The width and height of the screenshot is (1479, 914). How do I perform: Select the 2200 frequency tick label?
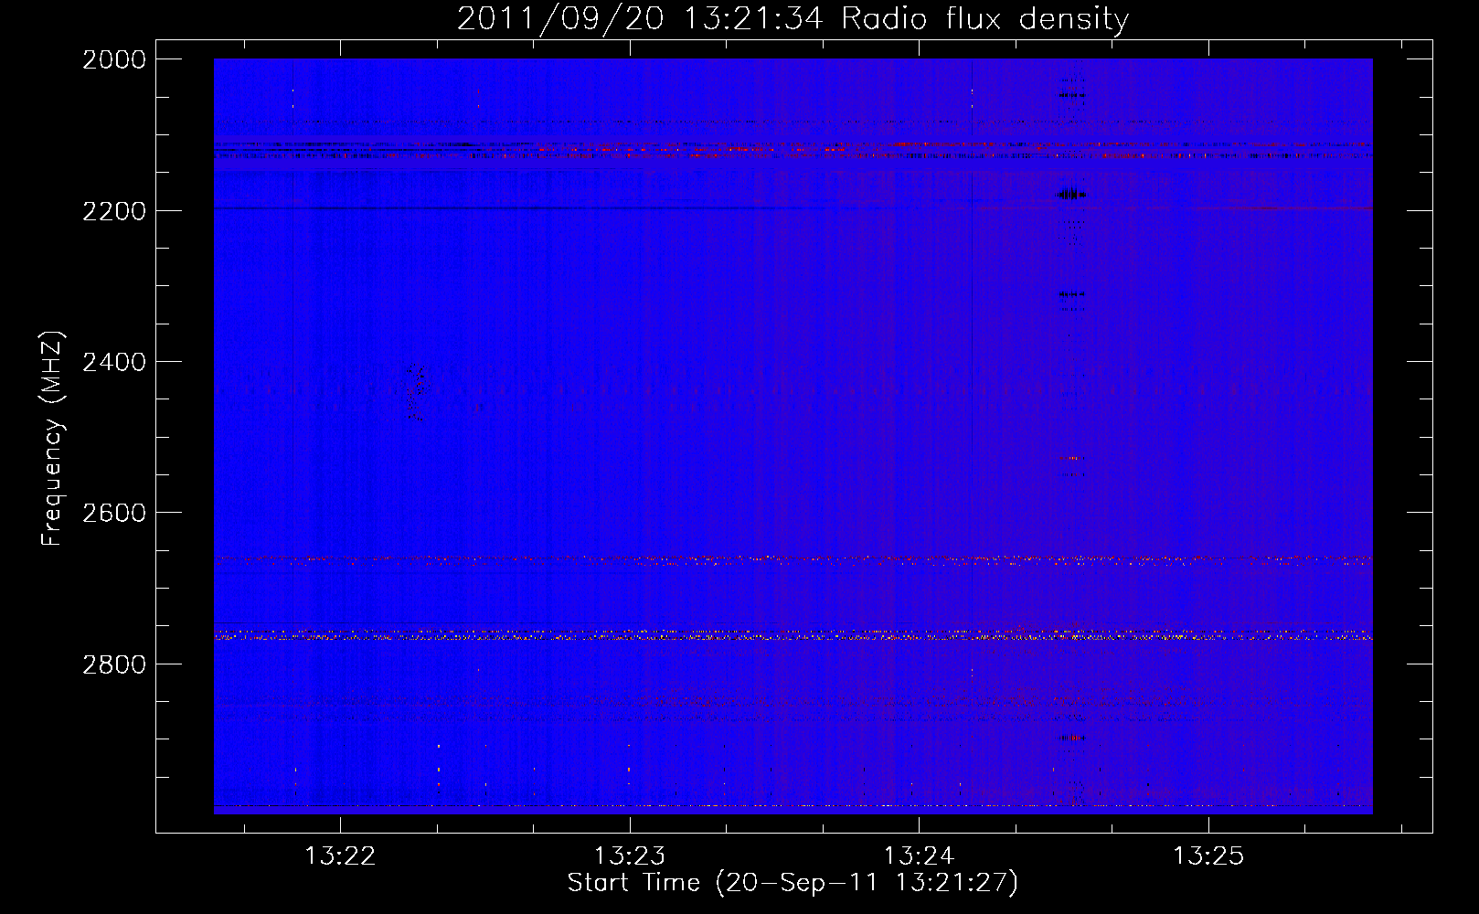pyautogui.click(x=114, y=211)
